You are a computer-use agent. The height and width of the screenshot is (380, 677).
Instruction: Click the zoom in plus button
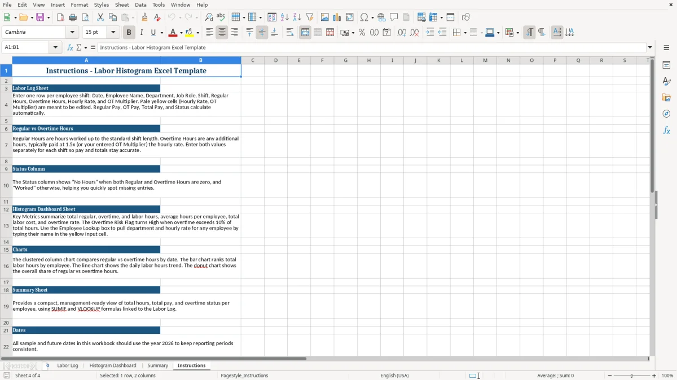(x=654, y=375)
